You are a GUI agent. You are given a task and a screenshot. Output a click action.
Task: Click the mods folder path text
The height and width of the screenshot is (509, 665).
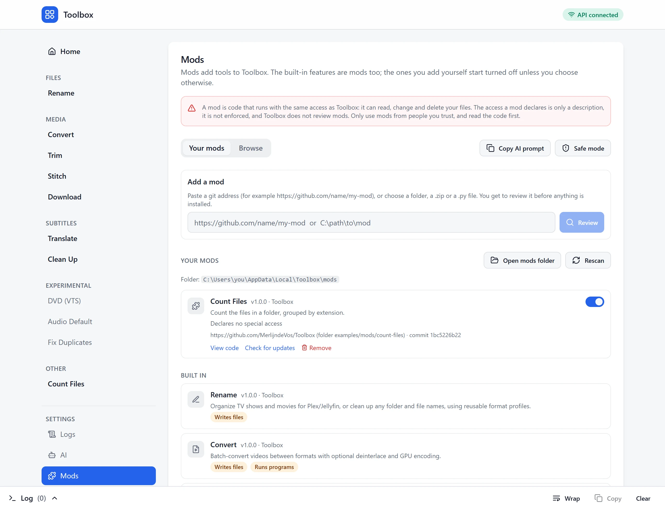(270, 279)
